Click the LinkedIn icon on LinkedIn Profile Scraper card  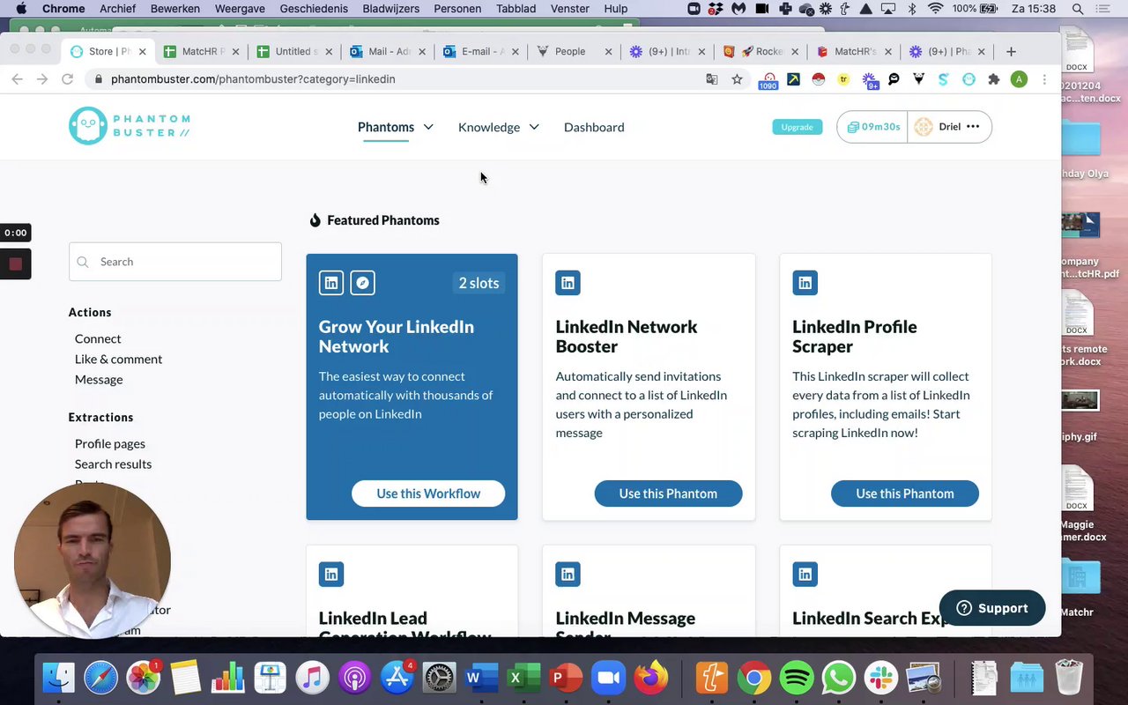point(805,283)
